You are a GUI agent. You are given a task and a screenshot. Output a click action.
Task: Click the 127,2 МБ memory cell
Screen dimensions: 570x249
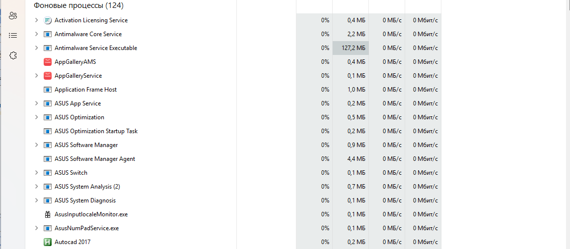(351, 48)
